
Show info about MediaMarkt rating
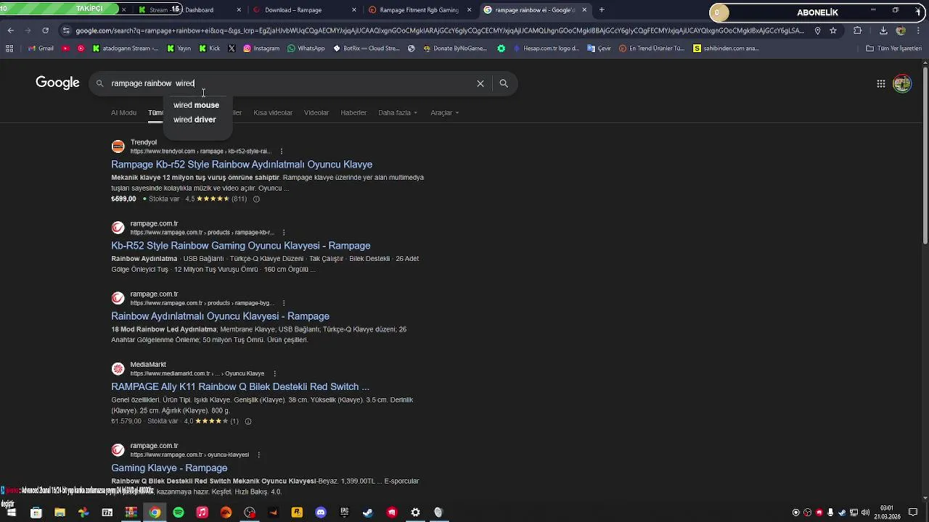[248, 421]
